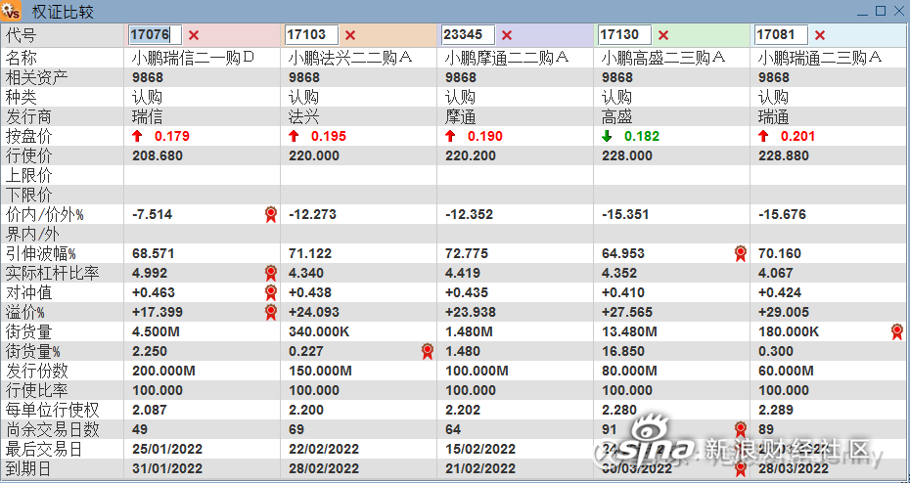Image resolution: width=910 pixels, height=483 pixels.
Task: Remove warrant 17103 with red X
Action: coord(350,35)
